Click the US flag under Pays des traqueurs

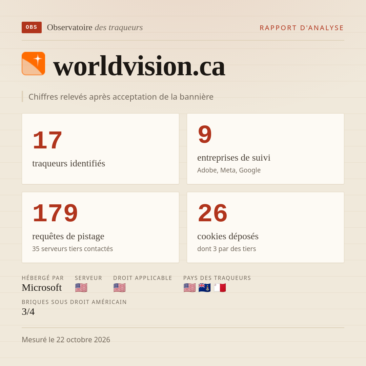point(189,288)
